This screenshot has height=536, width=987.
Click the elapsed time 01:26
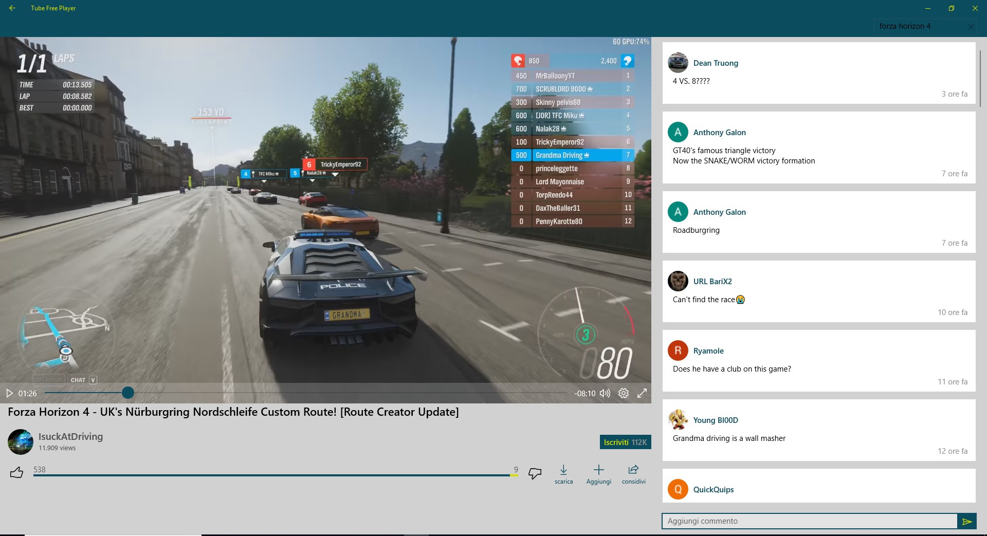click(28, 394)
